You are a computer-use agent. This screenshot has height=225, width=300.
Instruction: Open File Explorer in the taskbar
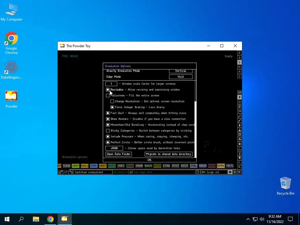click(x=36, y=219)
